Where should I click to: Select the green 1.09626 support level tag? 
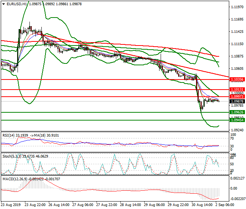click(236, 112)
